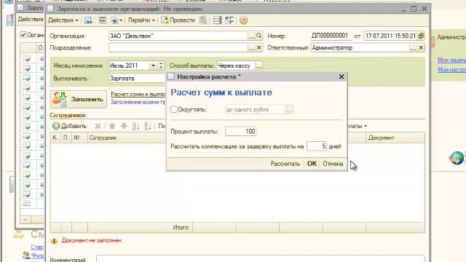Click the warning icon beside Документ не заполнен
This screenshot has width=466, height=262.
click(54, 241)
